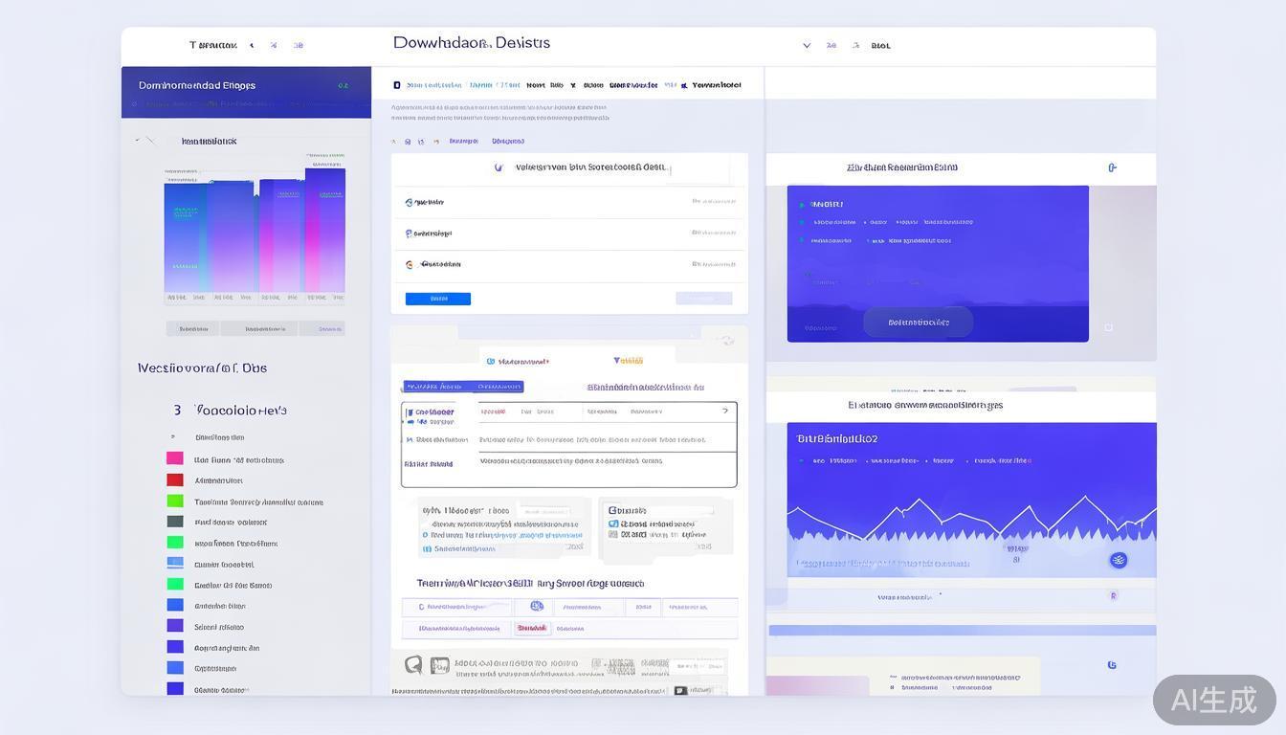Click the Google-style icon in third list row

click(410, 264)
